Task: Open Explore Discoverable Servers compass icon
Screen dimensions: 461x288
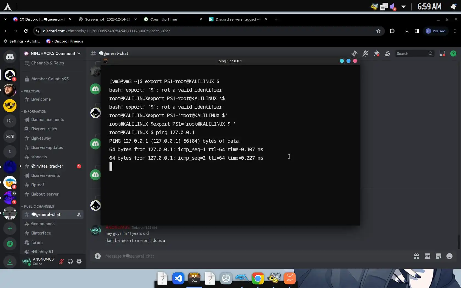Action: click(10, 244)
